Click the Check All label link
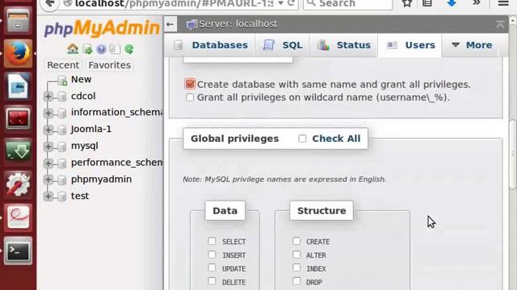This screenshot has height=290, width=517. [336, 139]
